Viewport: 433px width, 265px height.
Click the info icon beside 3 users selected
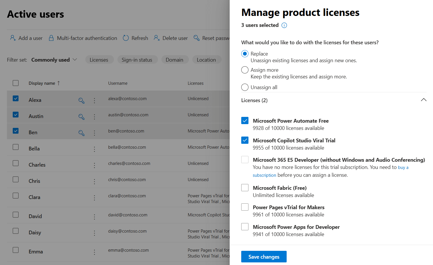point(284,25)
